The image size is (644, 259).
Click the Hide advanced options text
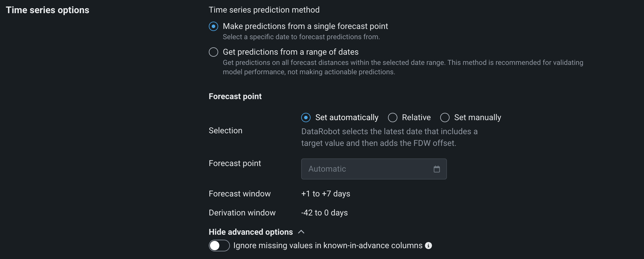[x=251, y=232]
